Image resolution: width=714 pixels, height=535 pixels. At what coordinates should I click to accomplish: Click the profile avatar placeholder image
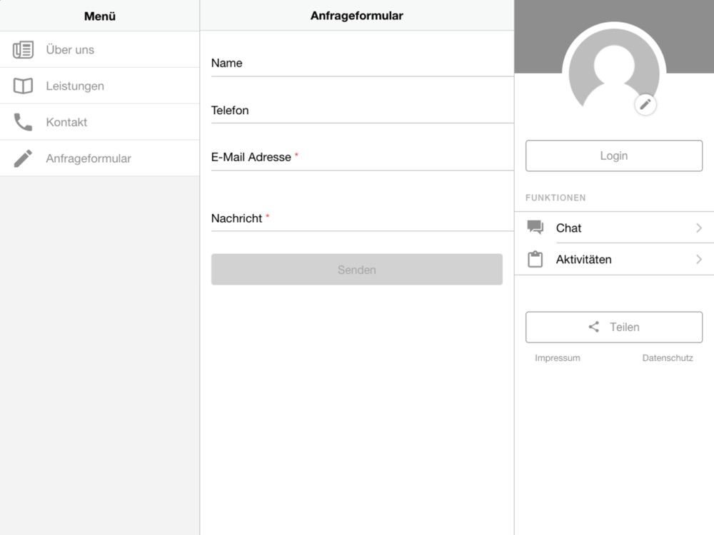[614, 73]
